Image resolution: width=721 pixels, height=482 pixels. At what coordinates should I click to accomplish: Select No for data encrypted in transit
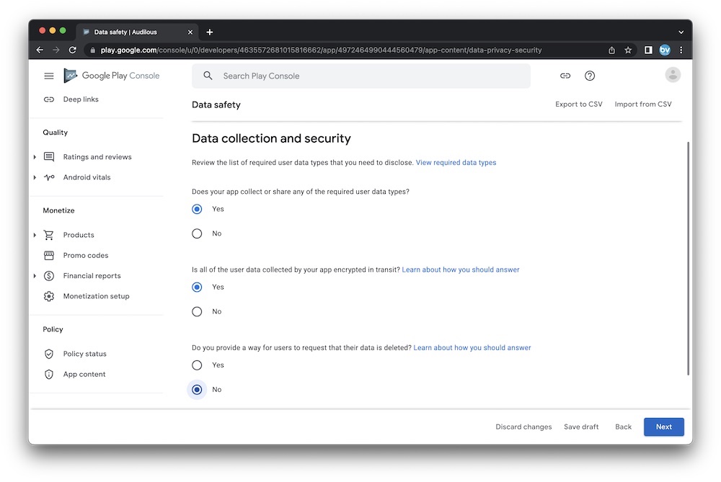click(x=197, y=312)
